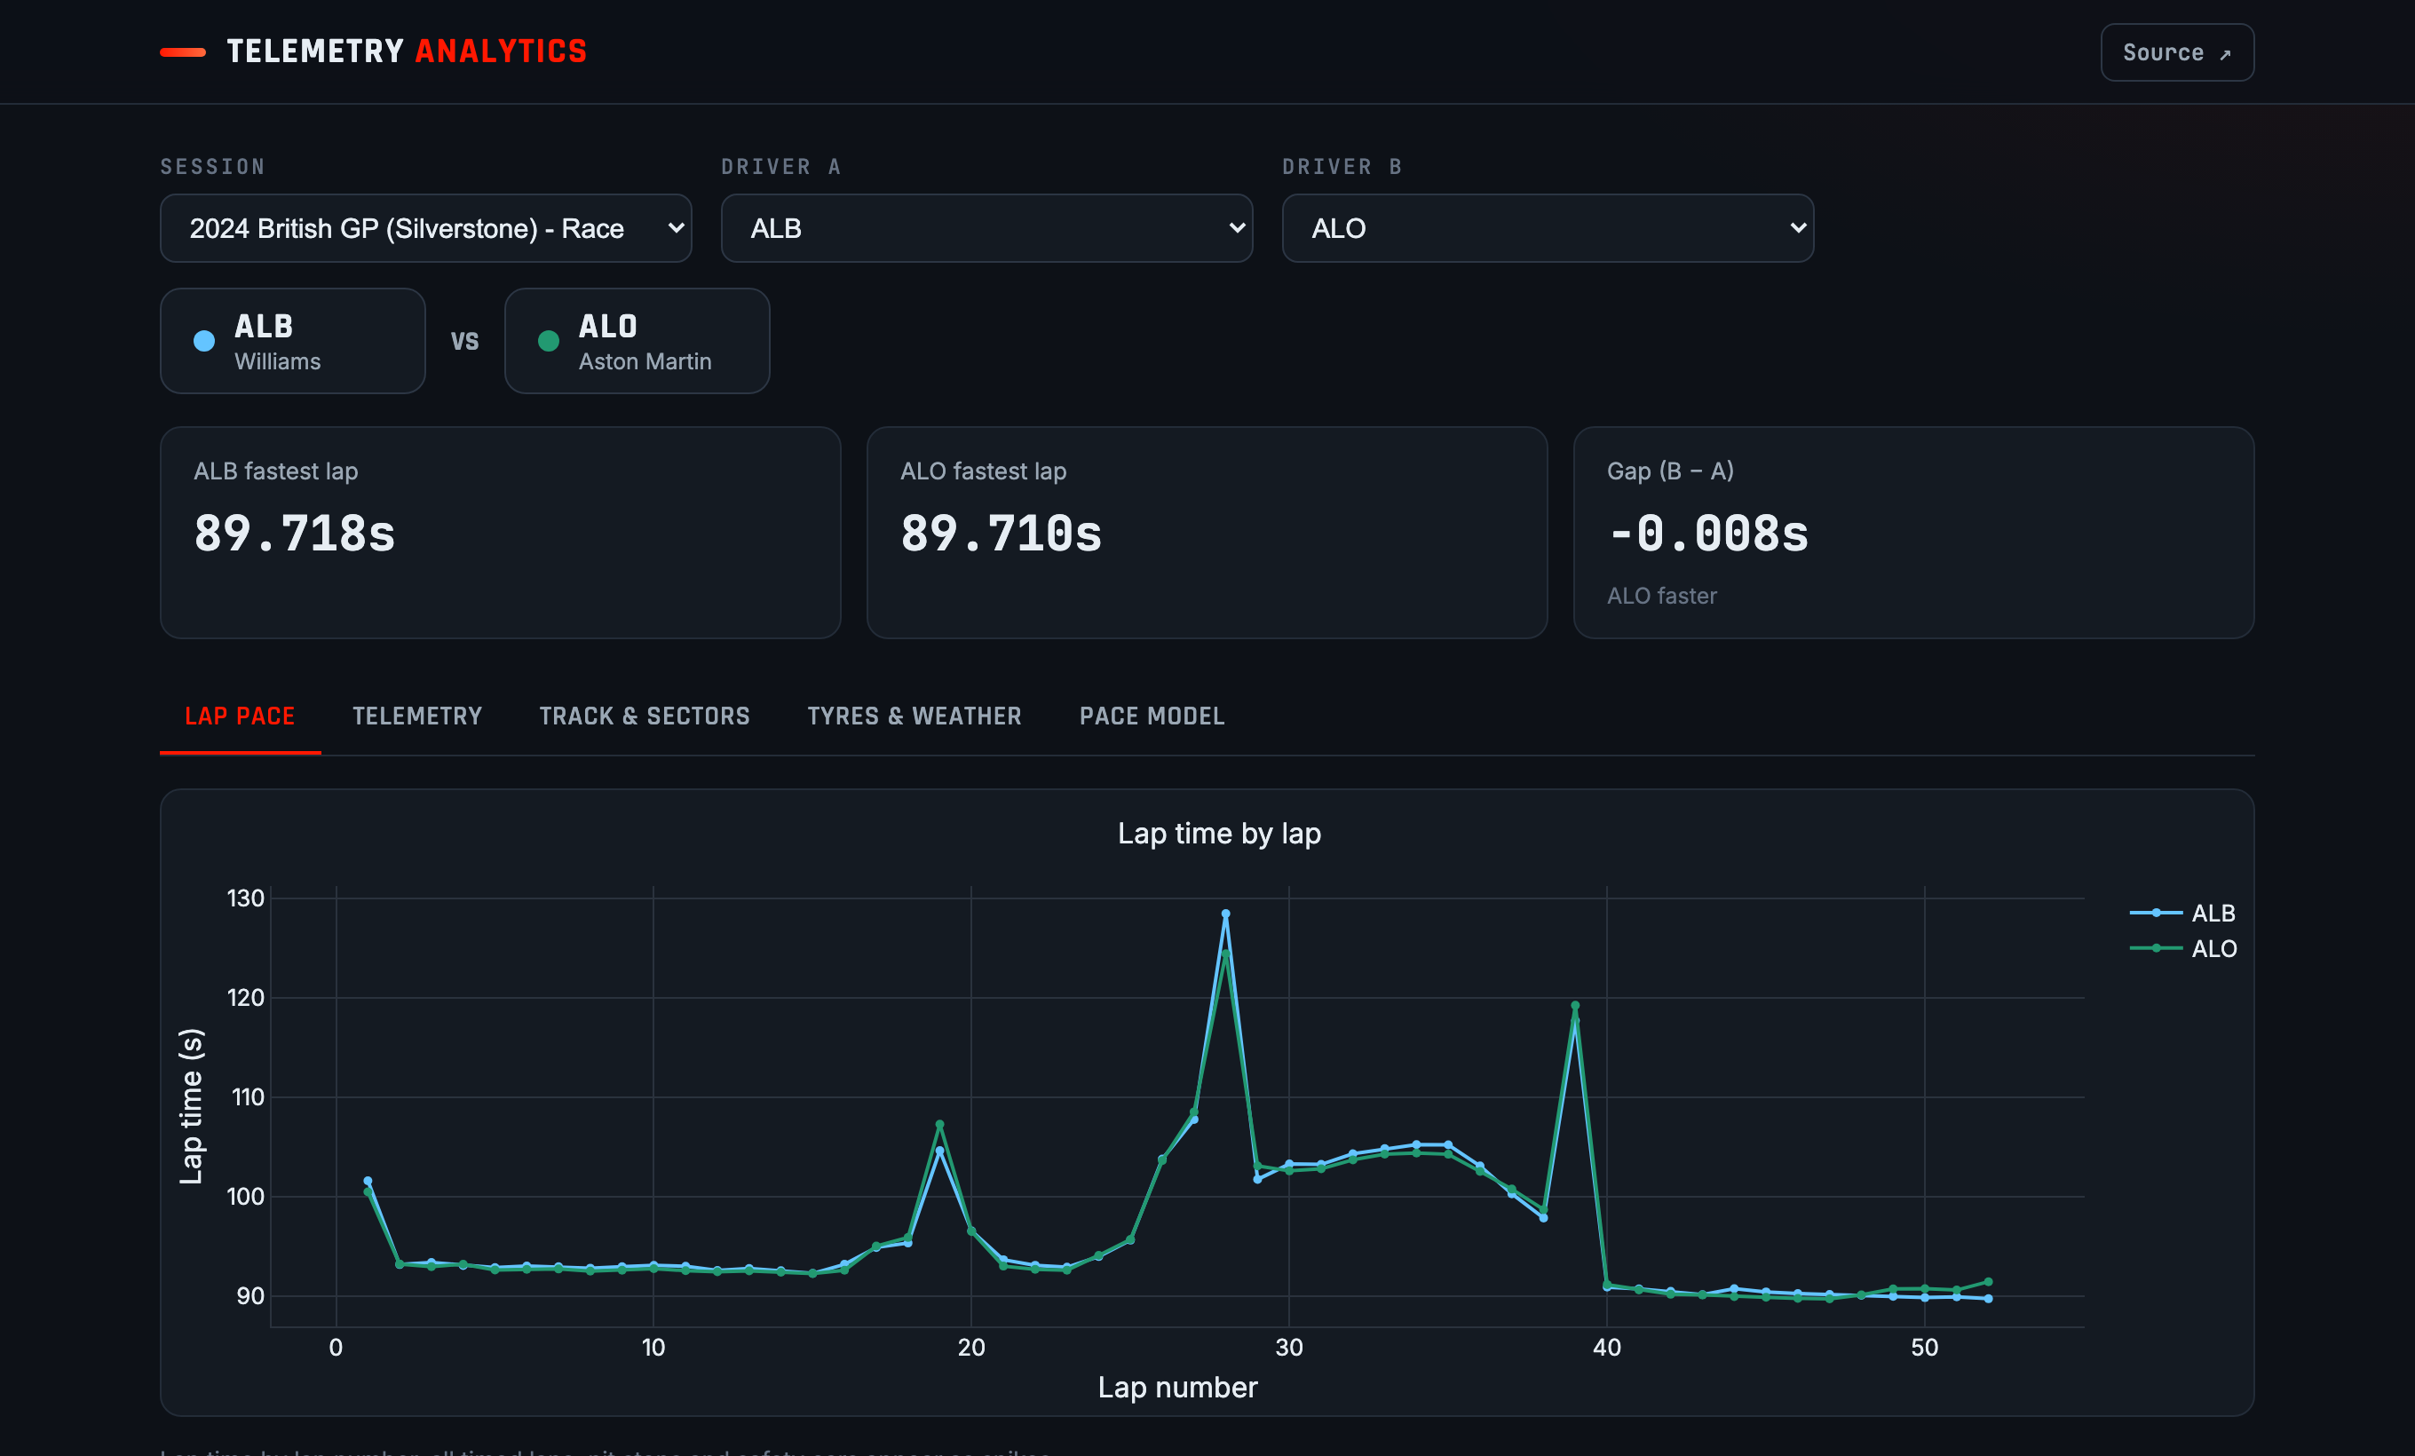
Task: Toggle ALB series in chart legend
Action: [x=2182, y=914]
